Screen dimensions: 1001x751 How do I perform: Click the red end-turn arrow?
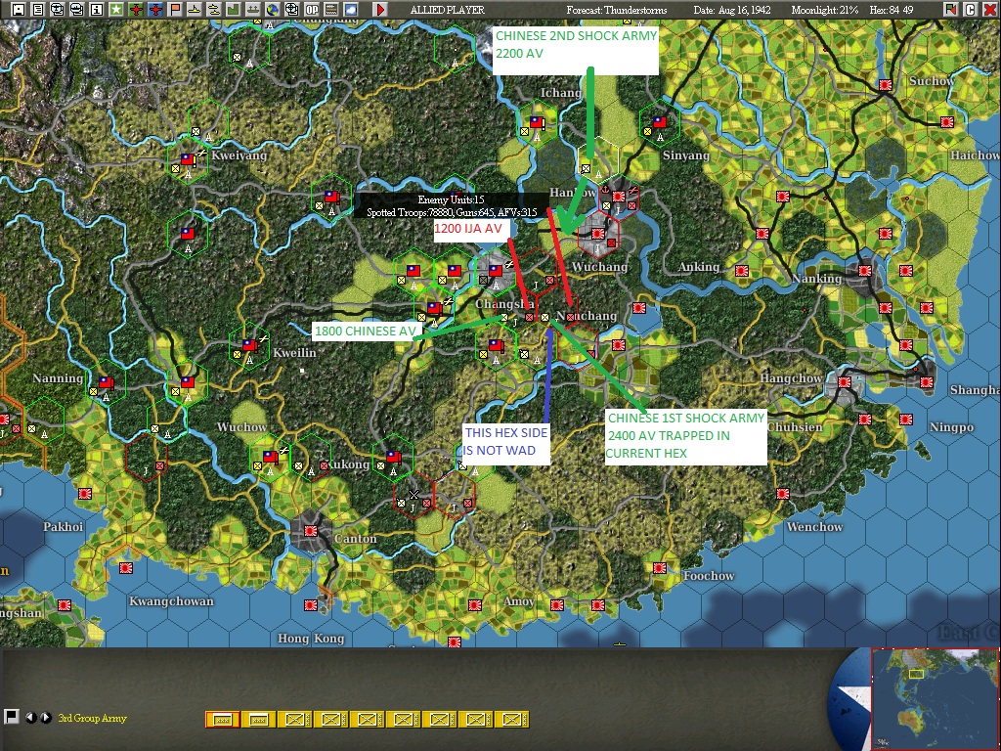click(380, 10)
